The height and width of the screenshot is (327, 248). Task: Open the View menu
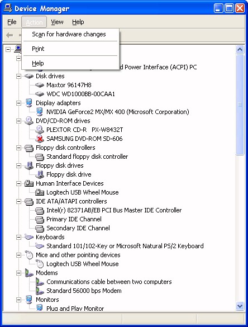point(57,22)
